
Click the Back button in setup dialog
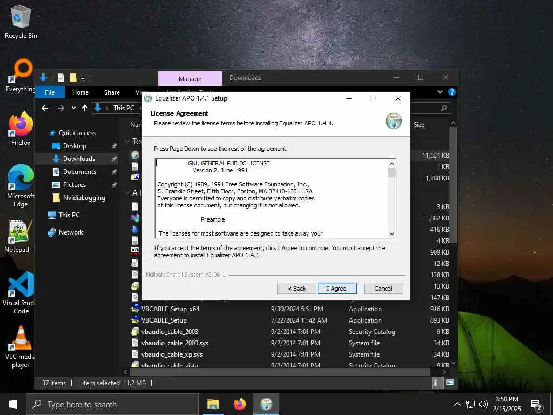296,289
